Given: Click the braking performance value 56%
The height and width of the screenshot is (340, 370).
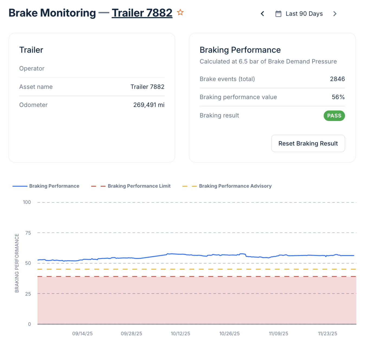Looking at the screenshot, I should [338, 97].
